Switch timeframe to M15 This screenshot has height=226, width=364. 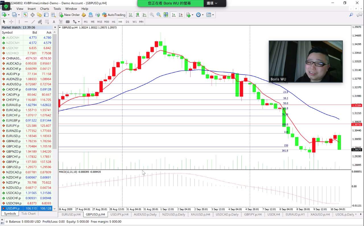pos(100,22)
